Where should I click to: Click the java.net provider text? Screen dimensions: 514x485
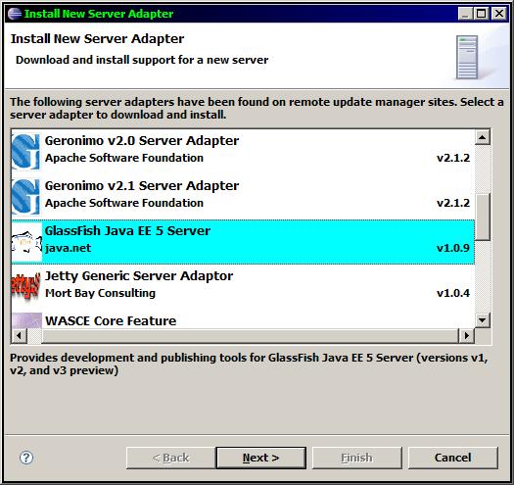(x=69, y=248)
